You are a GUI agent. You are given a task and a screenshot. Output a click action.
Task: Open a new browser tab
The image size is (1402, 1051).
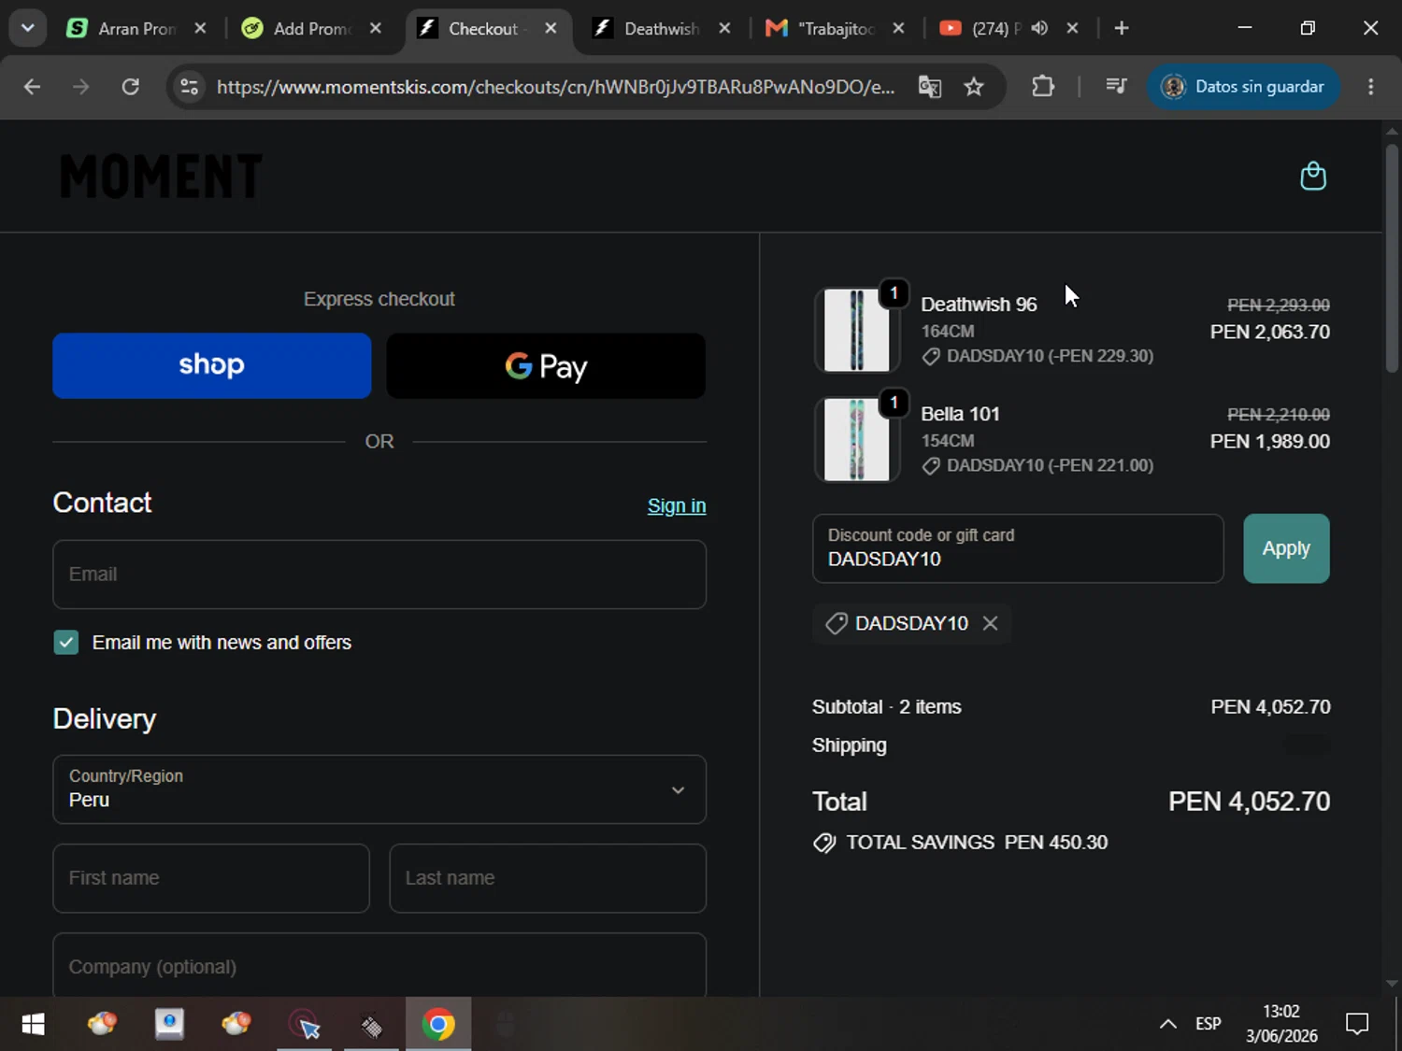[x=1122, y=28]
